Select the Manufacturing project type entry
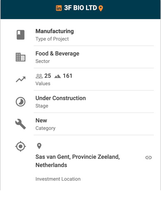Viewport: 161px width, 218px height. (x=94, y=35)
